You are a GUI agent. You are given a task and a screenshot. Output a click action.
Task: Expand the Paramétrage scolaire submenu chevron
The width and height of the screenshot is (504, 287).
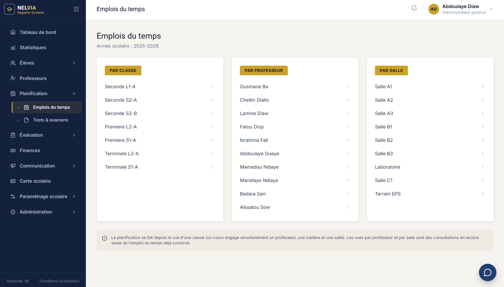pyautogui.click(x=74, y=197)
